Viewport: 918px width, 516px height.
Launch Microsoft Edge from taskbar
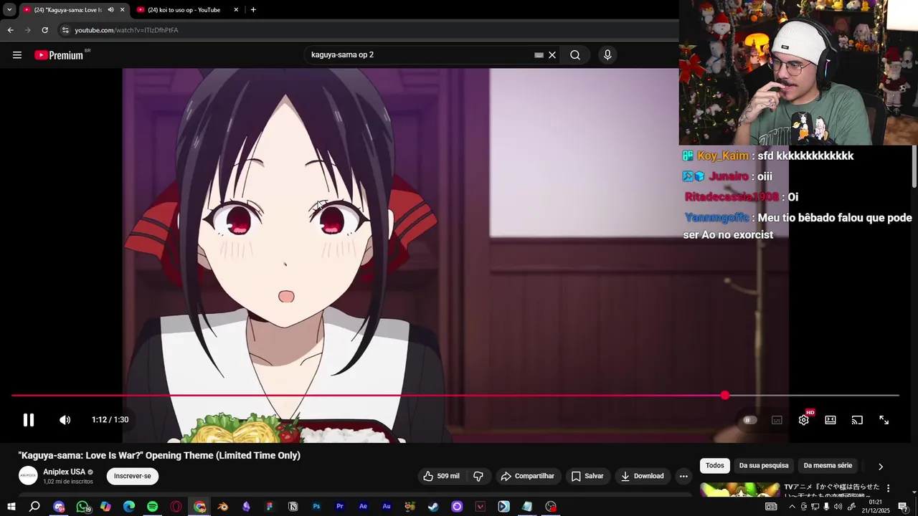(x=129, y=507)
